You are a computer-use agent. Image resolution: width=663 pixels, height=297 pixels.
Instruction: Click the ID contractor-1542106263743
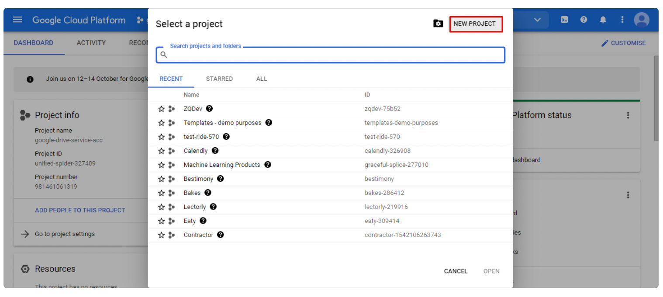tap(403, 235)
